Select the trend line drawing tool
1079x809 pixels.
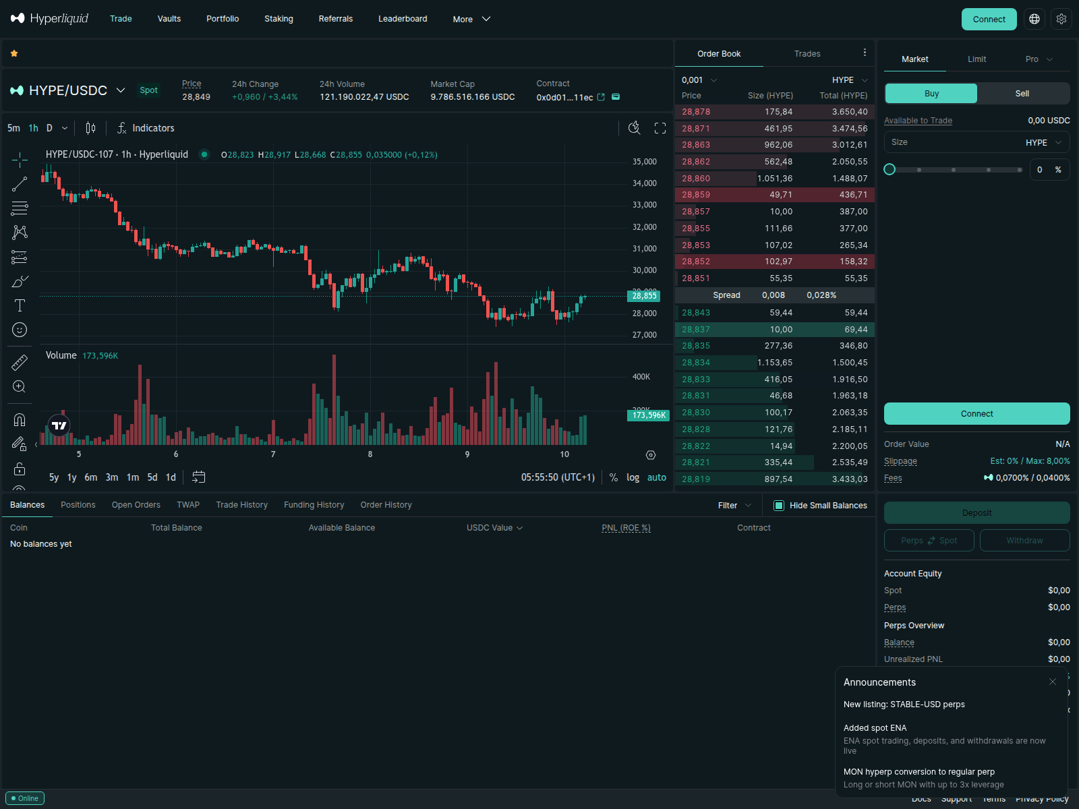20,184
